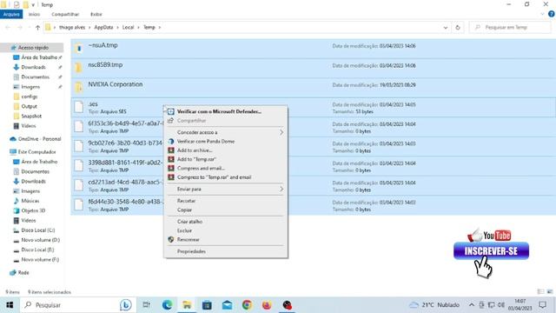The image size is (556, 313).
Task: Open the Compartilhar ribbon tab
Action: tap(65, 14)
